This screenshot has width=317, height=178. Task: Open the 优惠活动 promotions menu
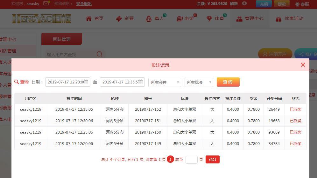[x=290, y=18]
